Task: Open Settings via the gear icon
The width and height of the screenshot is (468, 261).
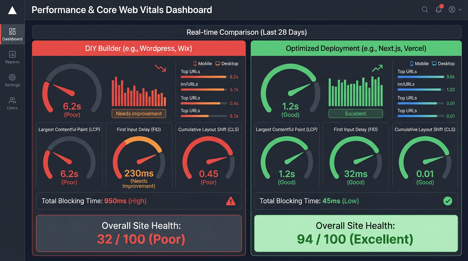Action: [12, 78]
